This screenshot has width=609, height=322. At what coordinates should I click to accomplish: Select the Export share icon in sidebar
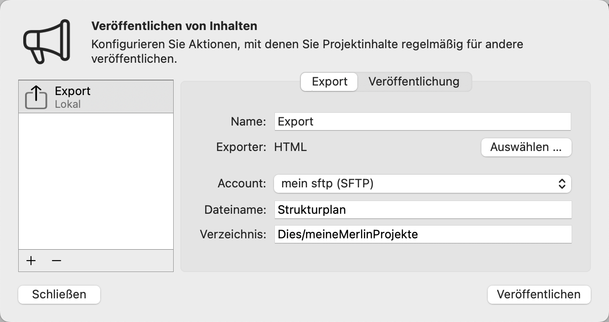click(x=36, y=96)
